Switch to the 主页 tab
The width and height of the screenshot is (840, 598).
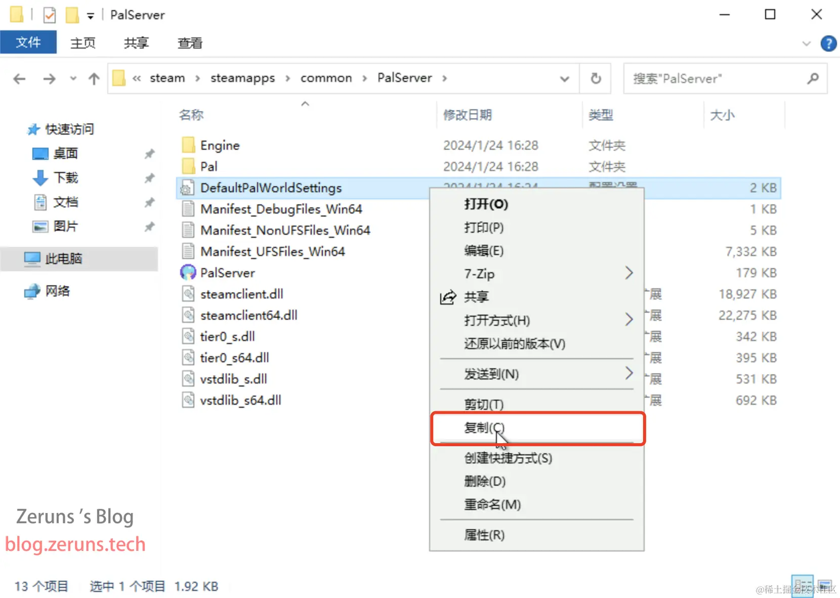tap(83, 43)
